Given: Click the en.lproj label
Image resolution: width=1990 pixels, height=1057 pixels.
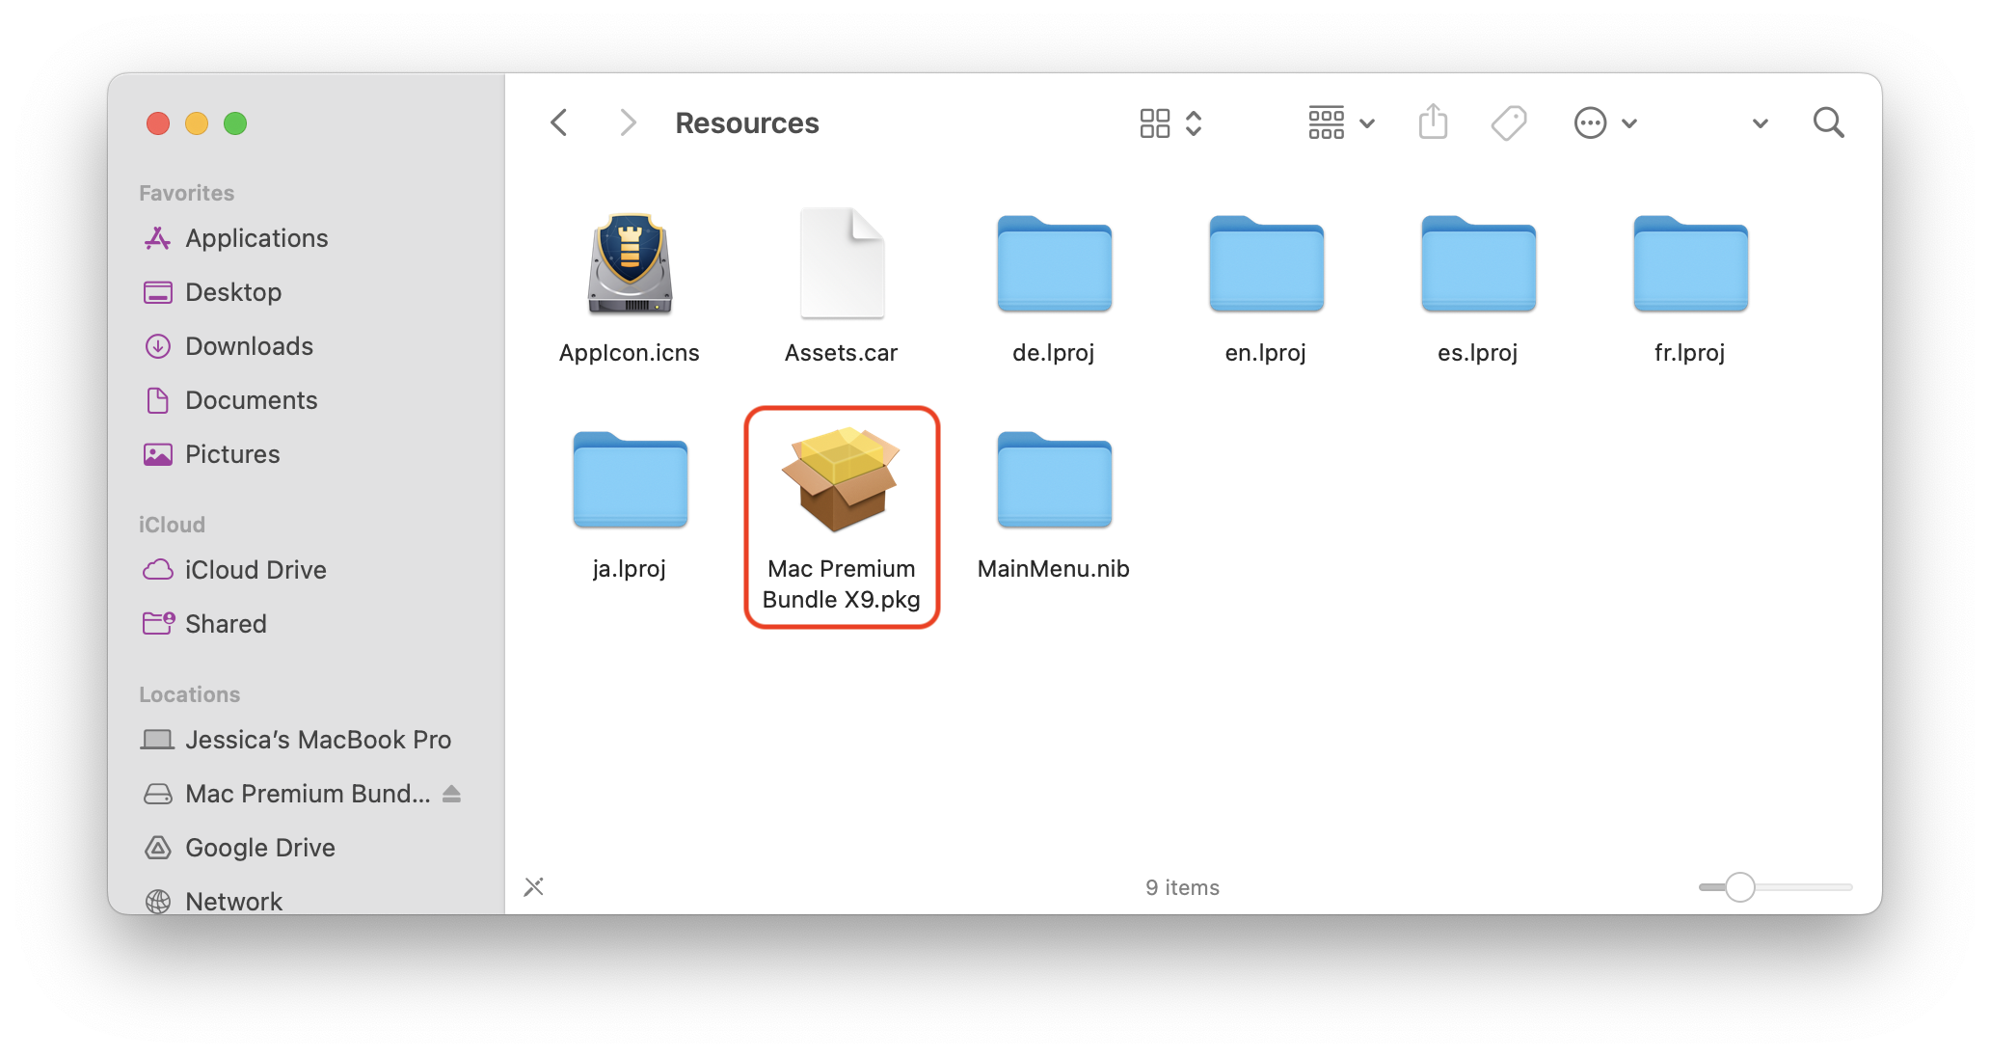Looking at the screenshot, I should (x=1266, y=353).
